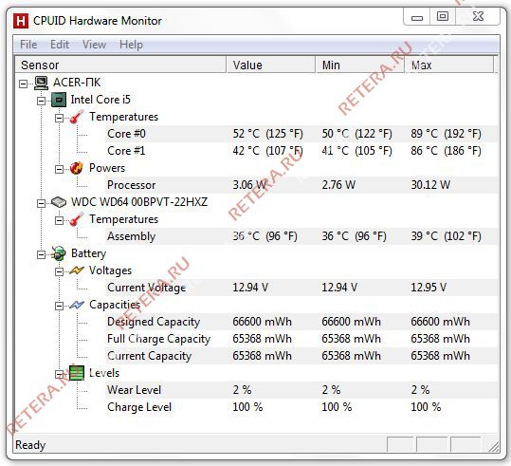Collapse the Battery tree branch
Screen dimensions: 511x466
point(41,254)
